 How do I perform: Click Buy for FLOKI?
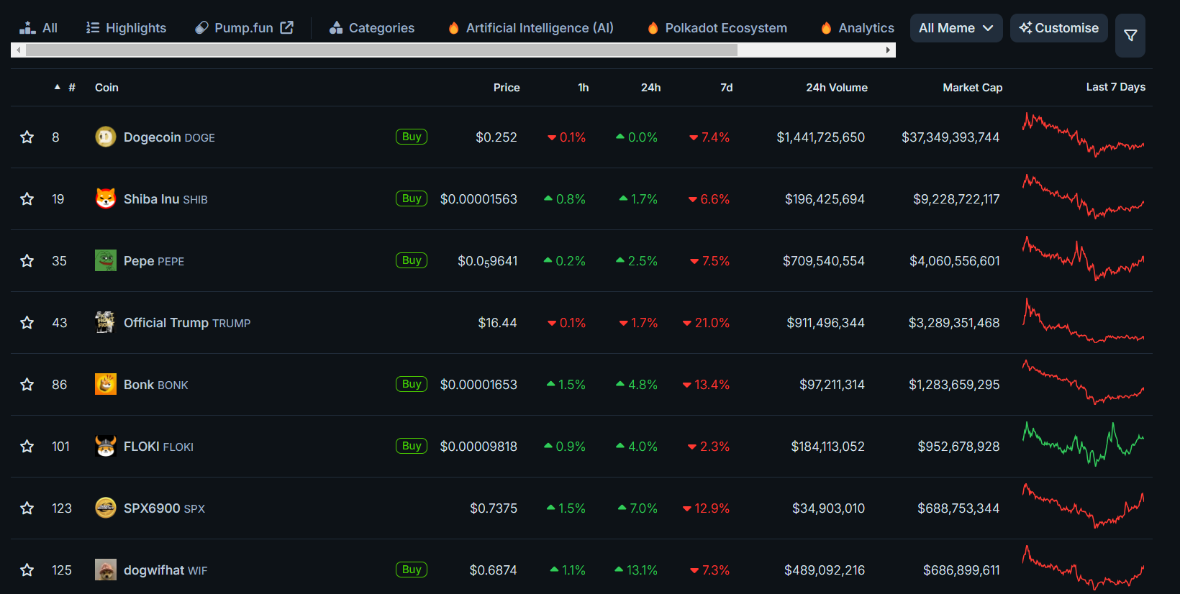pyautogui.click(x=412, y=446)
